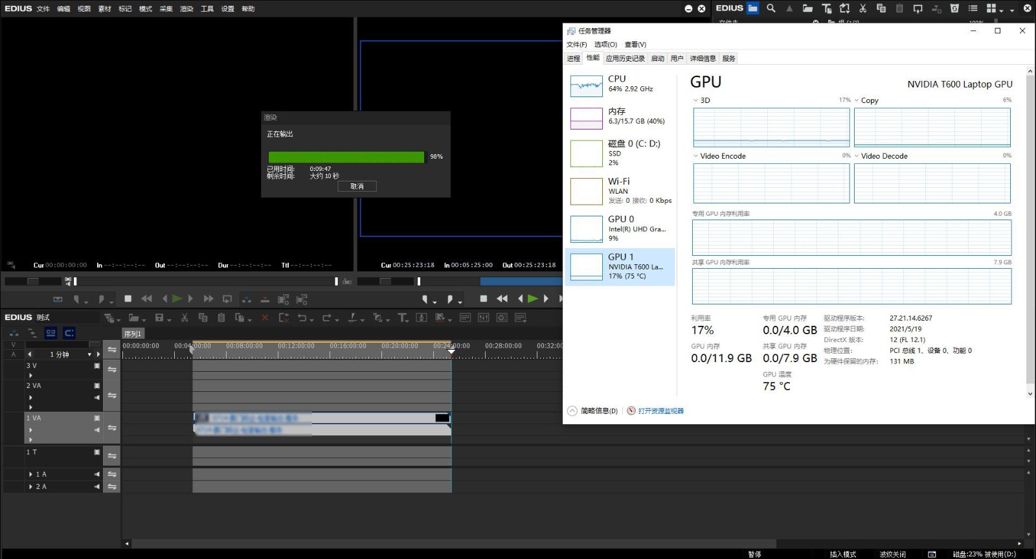Screen dimensions: 1036x559
Task: Open the 文件 menu in EDIUS
Action: 43,8
